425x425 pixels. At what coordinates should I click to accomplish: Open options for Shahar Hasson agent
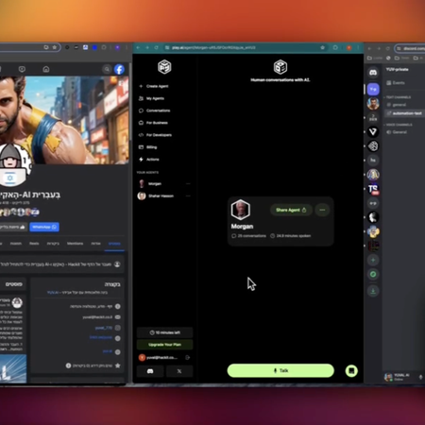[x=188, y=195]
